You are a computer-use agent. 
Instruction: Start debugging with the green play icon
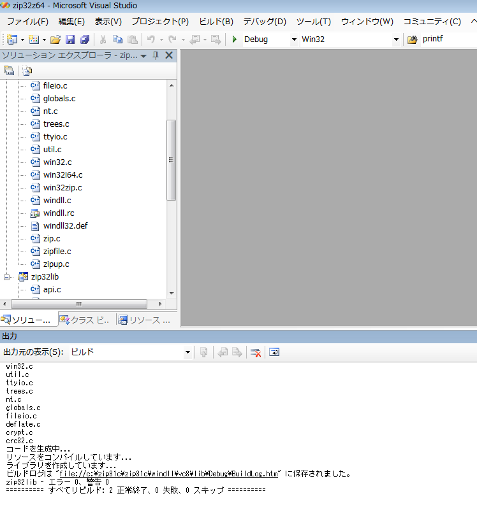pos(235,39)
